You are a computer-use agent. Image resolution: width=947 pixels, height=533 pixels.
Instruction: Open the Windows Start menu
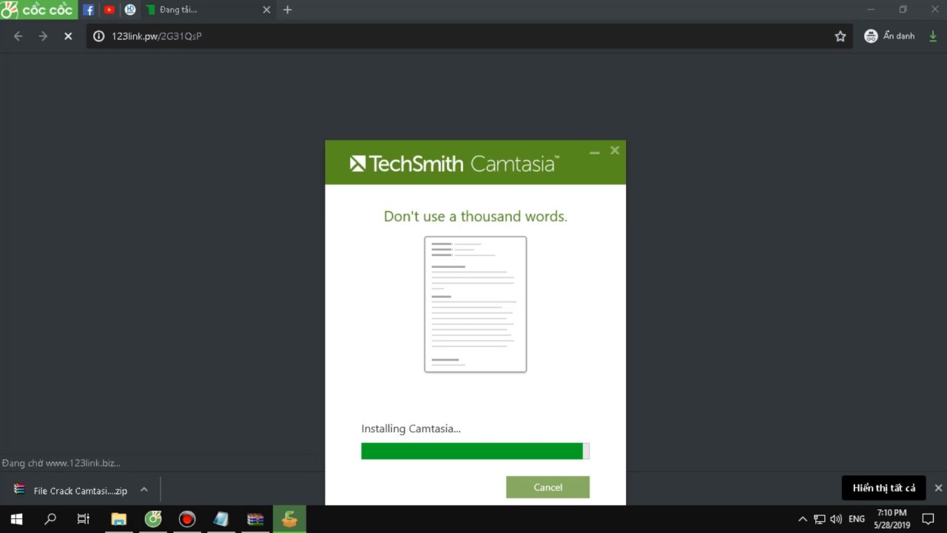(16, 519)
